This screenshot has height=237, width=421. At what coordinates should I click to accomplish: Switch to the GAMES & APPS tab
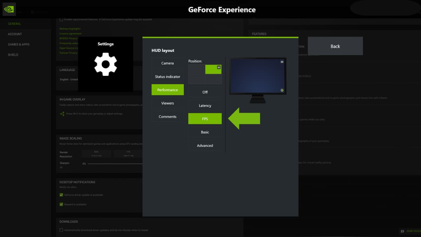19,44
